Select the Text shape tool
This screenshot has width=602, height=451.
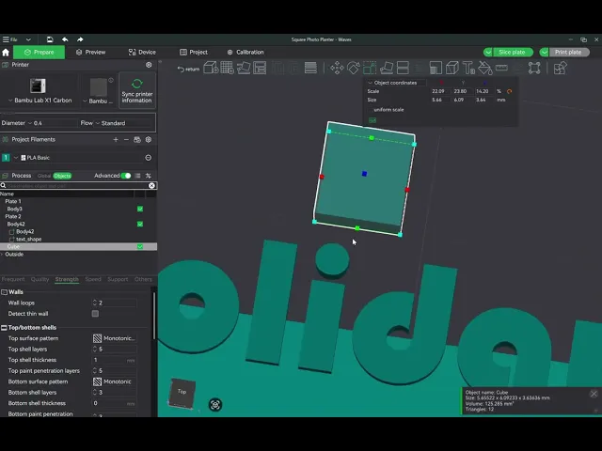tap(468, 68)
